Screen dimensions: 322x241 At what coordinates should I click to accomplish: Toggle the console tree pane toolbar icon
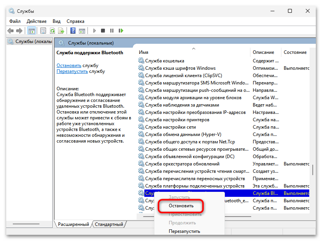tap(31, 31)
